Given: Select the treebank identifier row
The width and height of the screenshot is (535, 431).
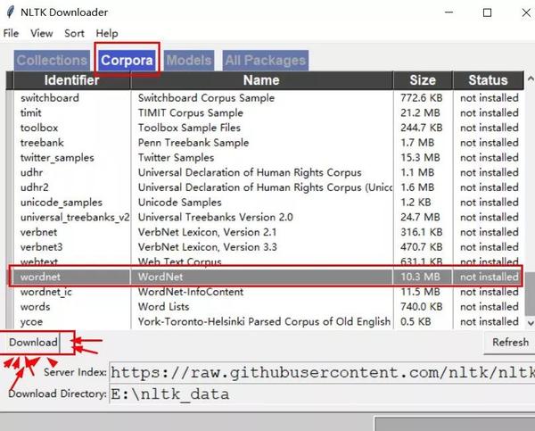Looking at the screenshot, I should click(42, 143).
